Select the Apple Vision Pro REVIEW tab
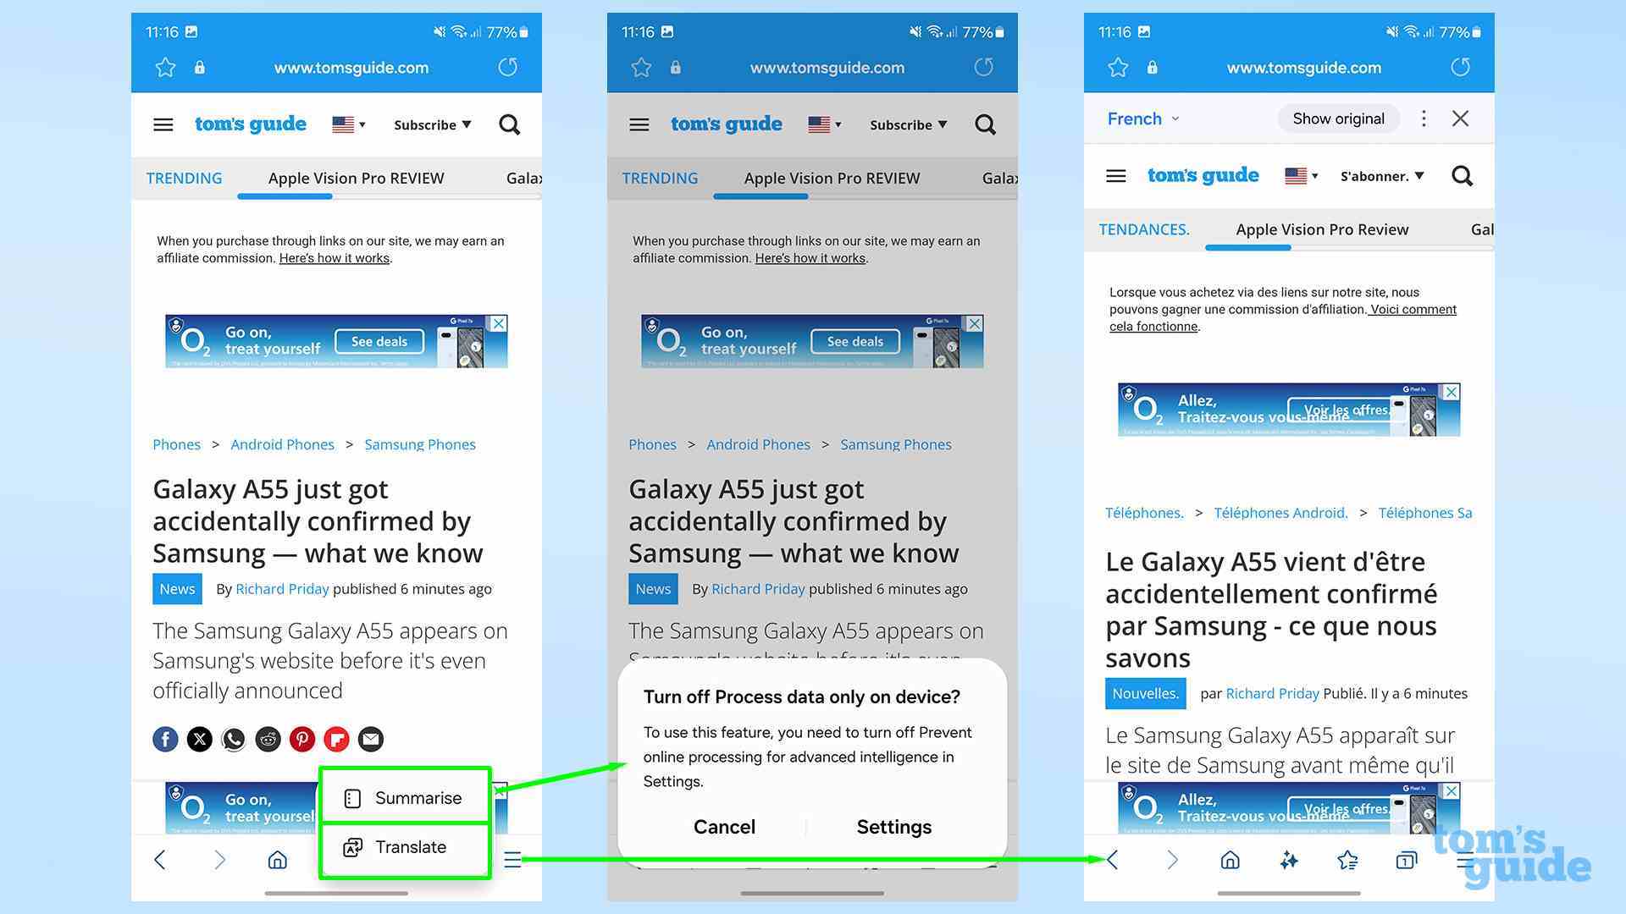 355,178
